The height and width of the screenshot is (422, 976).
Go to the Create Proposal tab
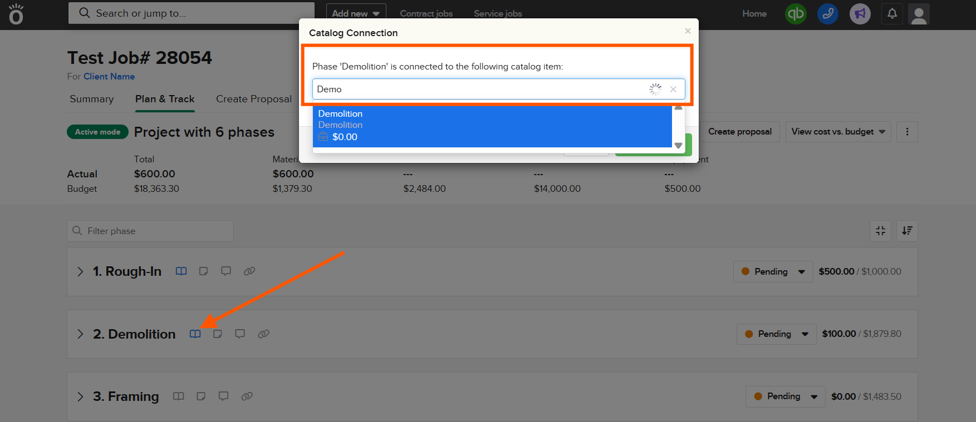click(253, 99)
